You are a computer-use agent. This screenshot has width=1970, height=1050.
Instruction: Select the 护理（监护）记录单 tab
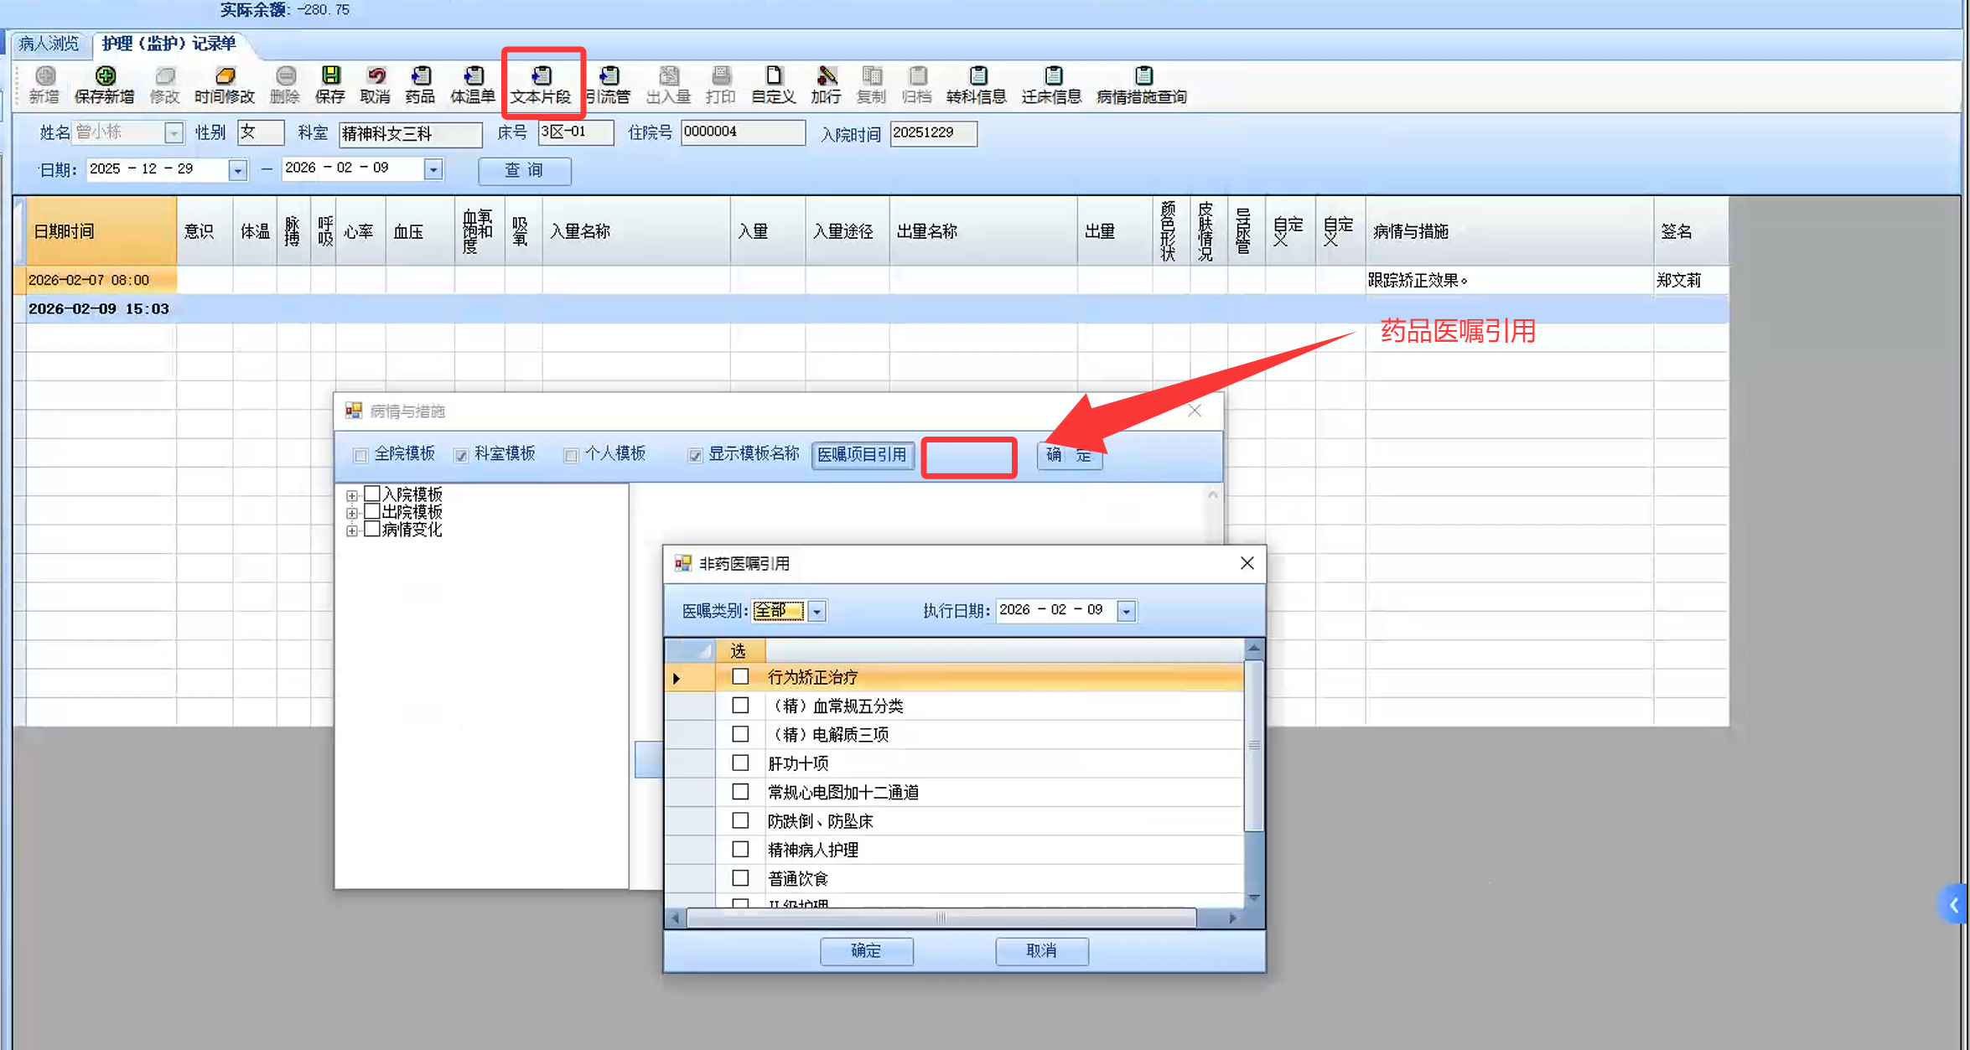[x=168, y=44]
